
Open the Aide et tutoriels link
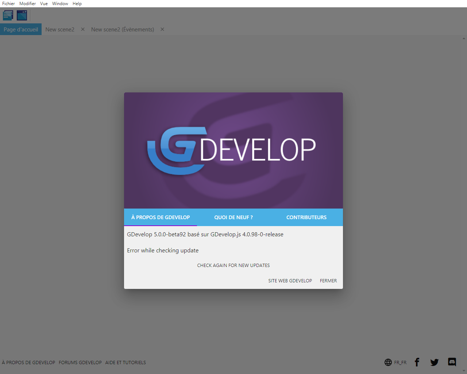[126, 363]
